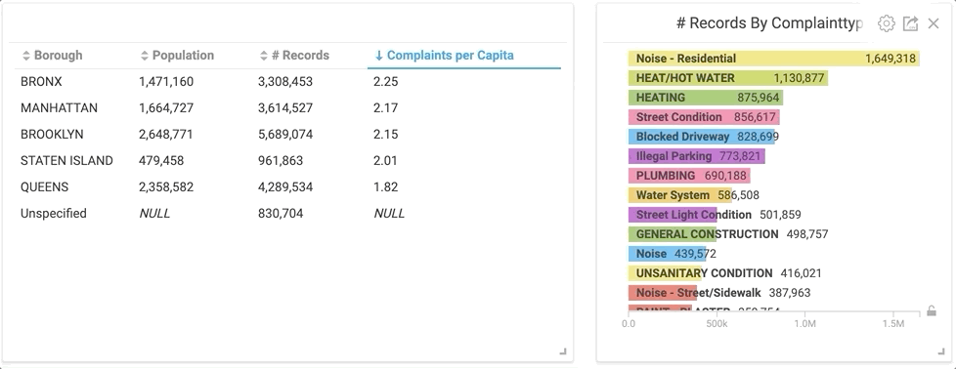Toggle descending arrow on Complaints per Capita
The image size is (956, 369).
tap(378, 56)
